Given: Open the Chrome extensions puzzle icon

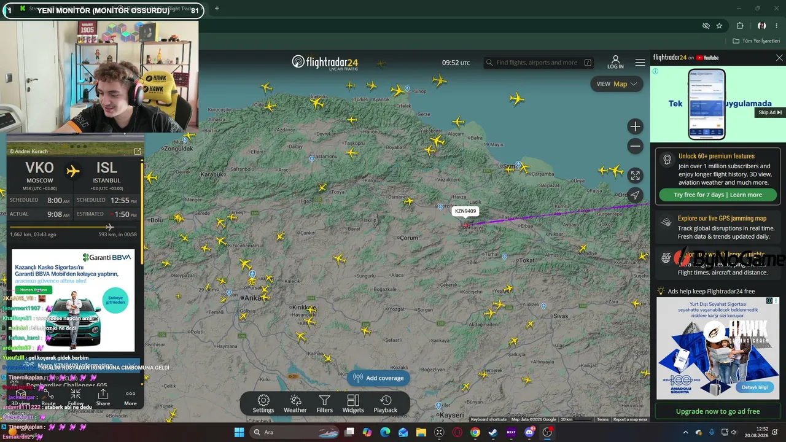Looking at the screenshot, I should coord(740,26).
